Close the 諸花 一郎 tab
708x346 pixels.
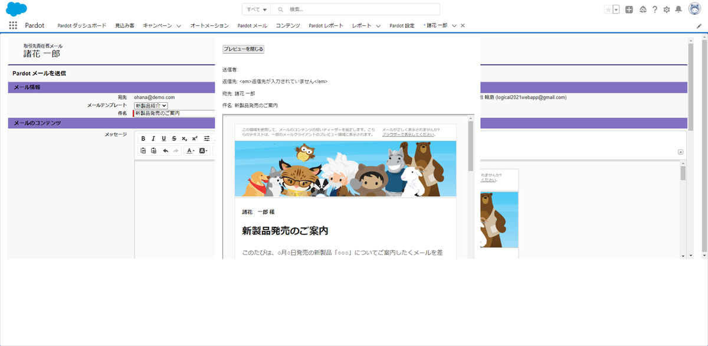[x=463, y=25]
